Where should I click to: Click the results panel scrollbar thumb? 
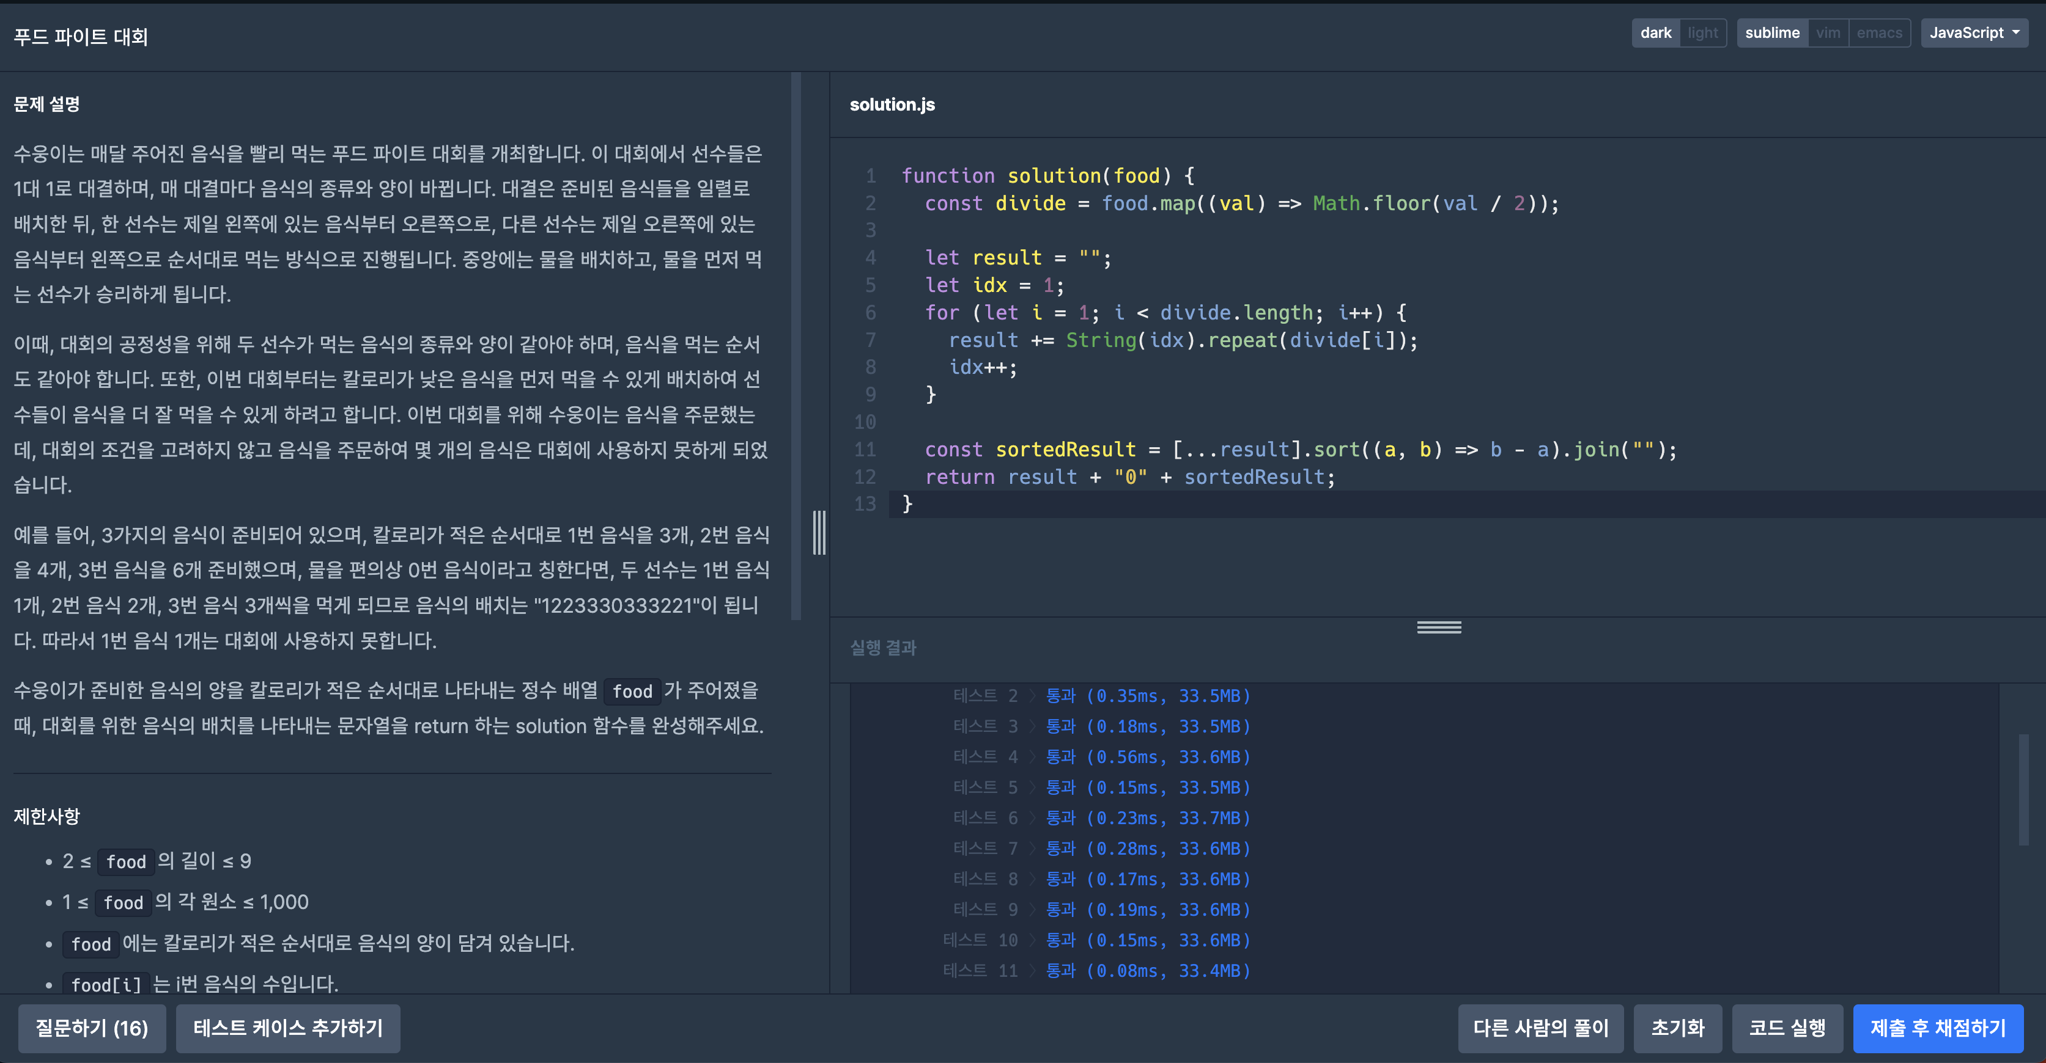point(2023,789)
